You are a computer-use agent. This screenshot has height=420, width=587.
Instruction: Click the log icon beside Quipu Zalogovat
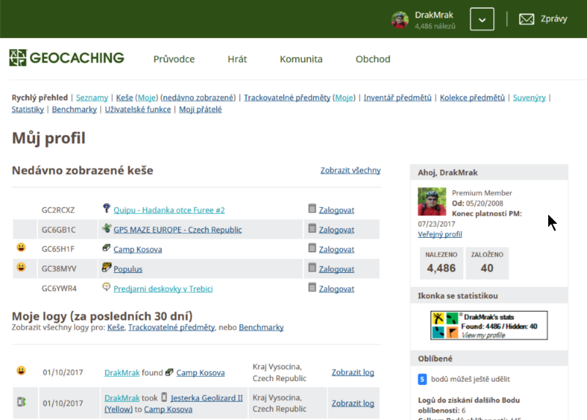[313, 209]
